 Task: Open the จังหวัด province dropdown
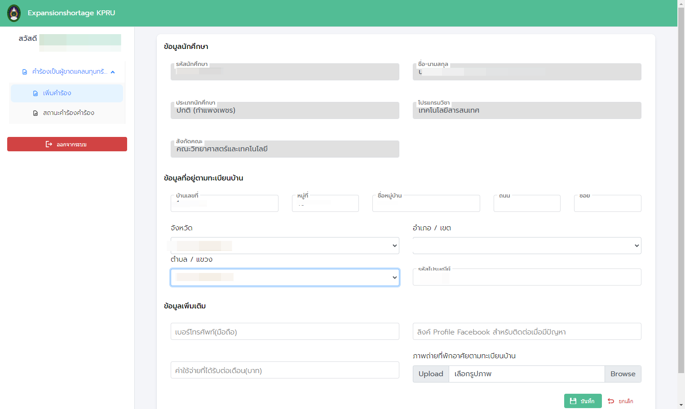pyautogui.click(x=285, y=246)
